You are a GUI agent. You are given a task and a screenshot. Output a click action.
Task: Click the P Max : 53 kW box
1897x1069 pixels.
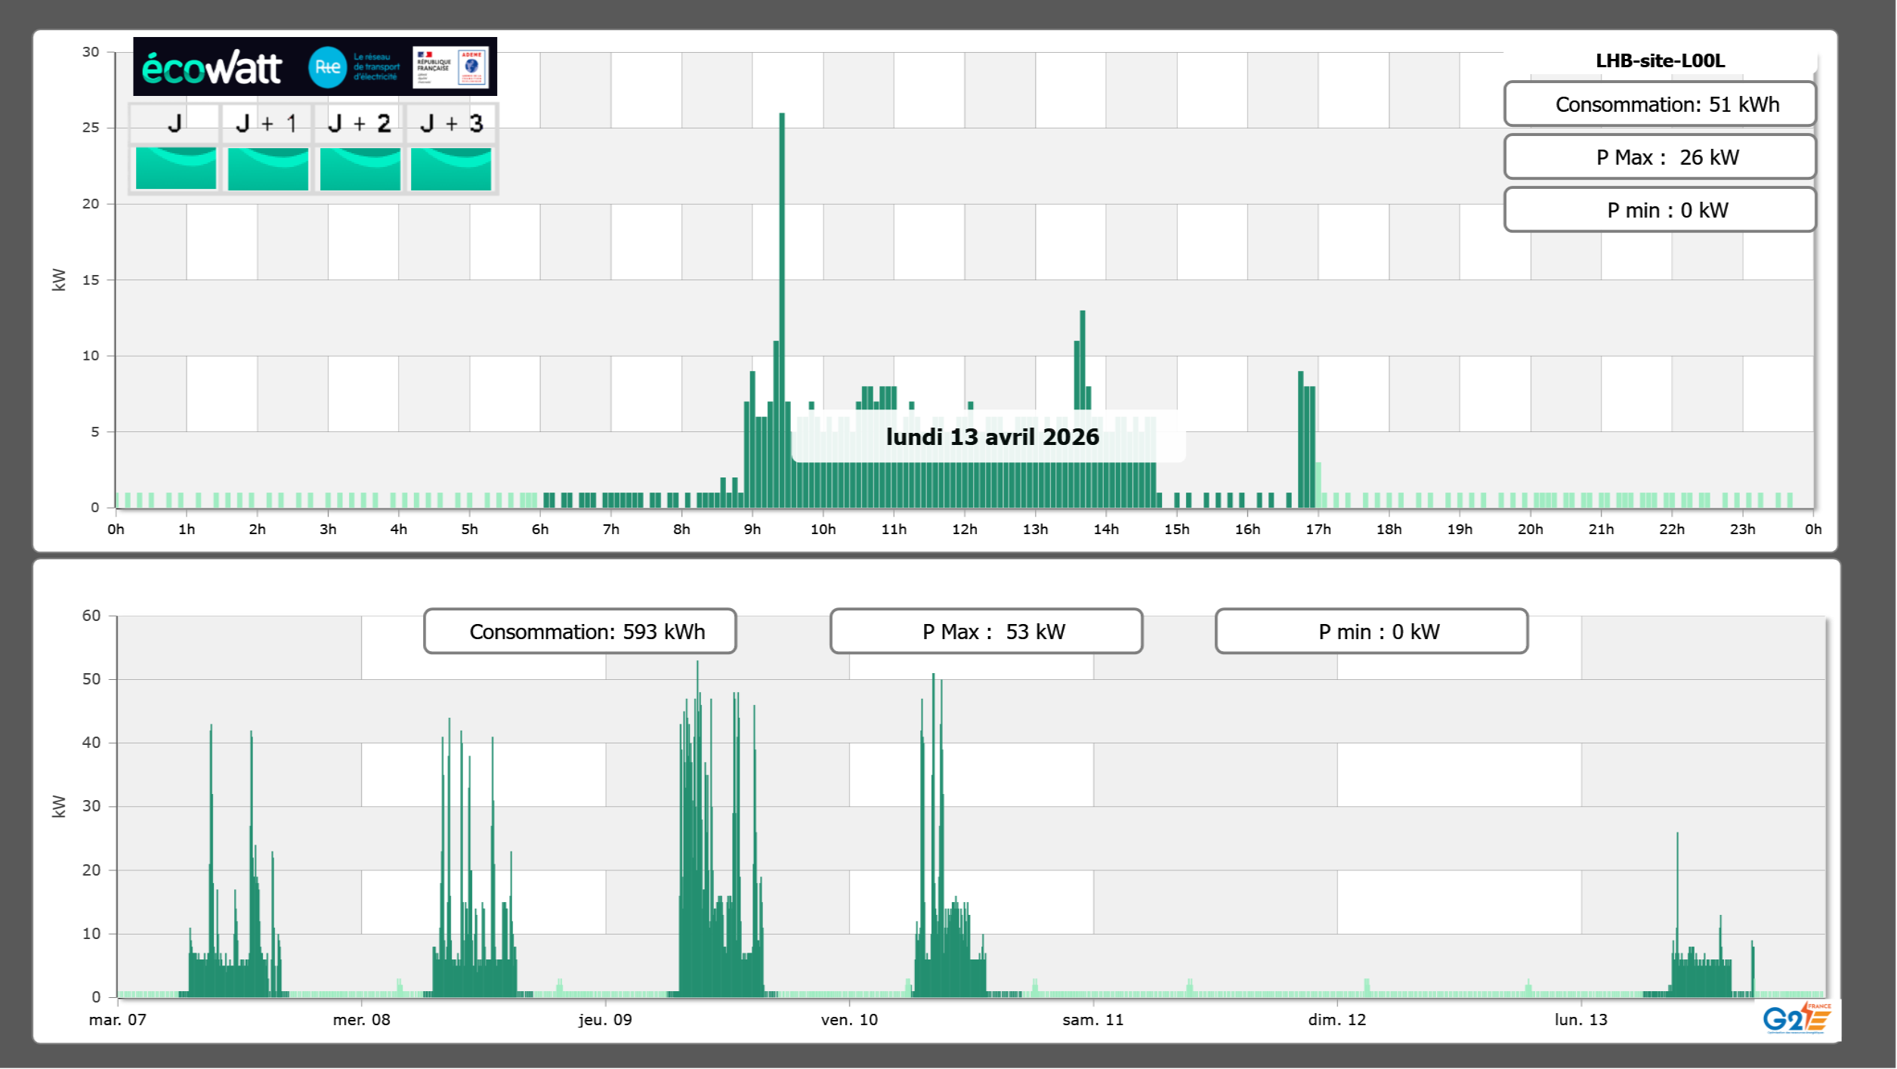click(x=986, y=632)
